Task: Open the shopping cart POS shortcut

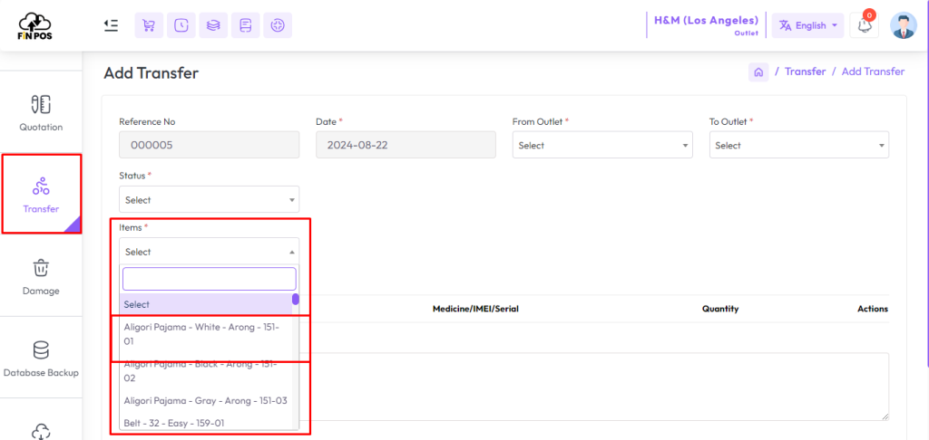Action: (x=149, y=25)
